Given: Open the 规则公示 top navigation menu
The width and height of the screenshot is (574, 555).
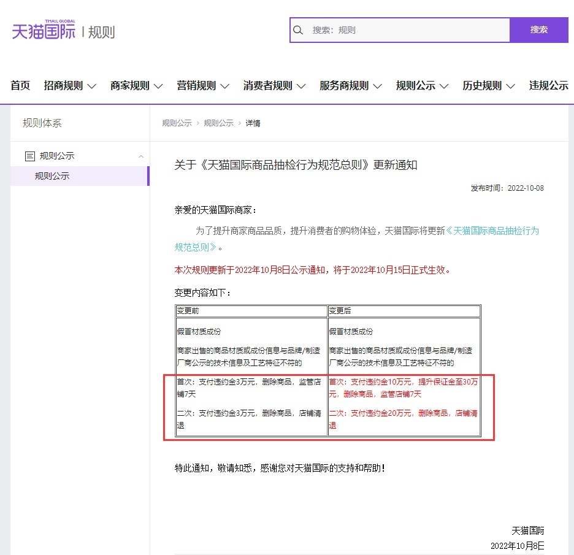Looking at the screenshot, I should click(x=416, y=86).
